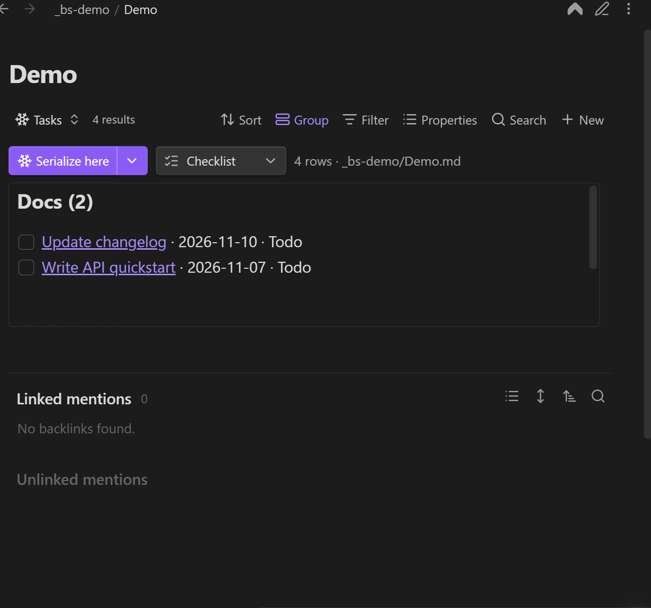Open the Checklist format dropdown

pos(221,161)
